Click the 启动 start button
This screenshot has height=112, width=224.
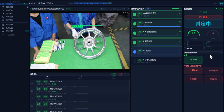[203, 12]
